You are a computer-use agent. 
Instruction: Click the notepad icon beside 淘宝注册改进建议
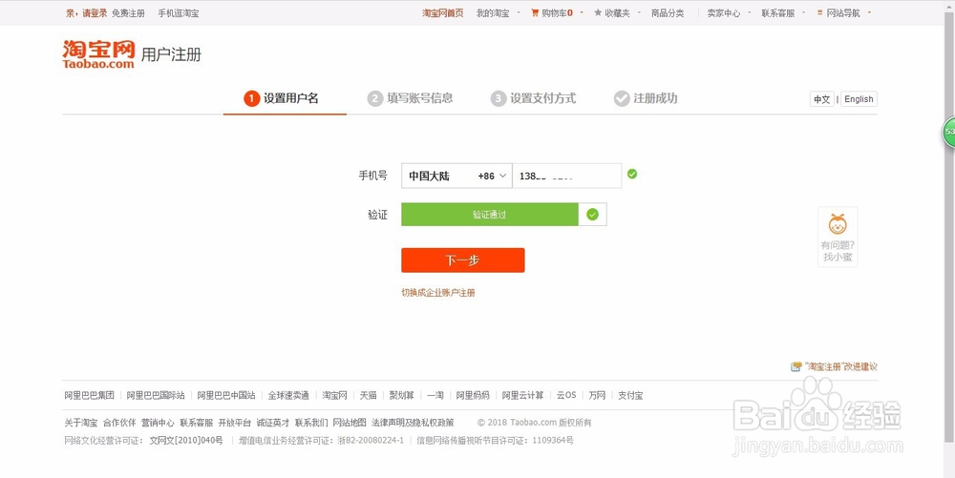click(796, 366)
